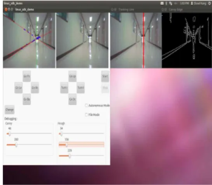
Task: Click the Start button
Action: coord(105,76)
